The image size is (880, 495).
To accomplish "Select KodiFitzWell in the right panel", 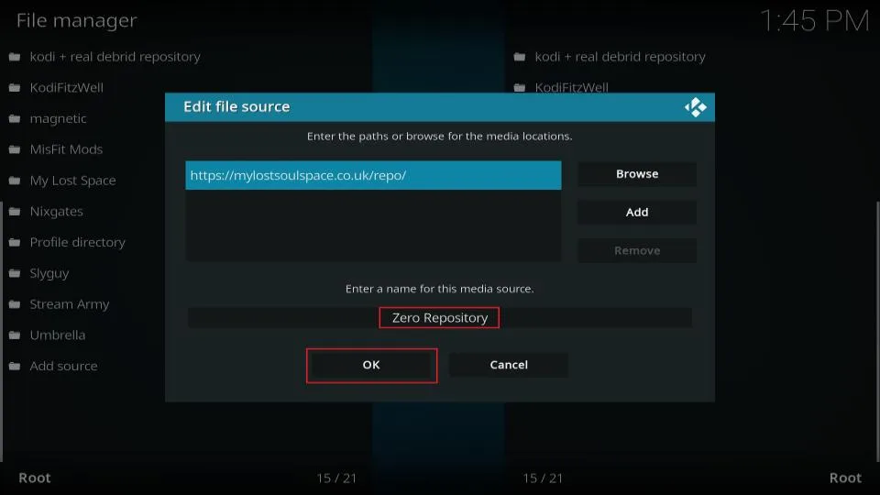I will (571, 88).
